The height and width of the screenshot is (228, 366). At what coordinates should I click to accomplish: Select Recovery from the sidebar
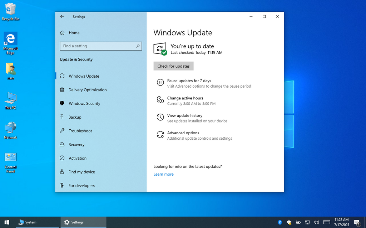(76, 145)
